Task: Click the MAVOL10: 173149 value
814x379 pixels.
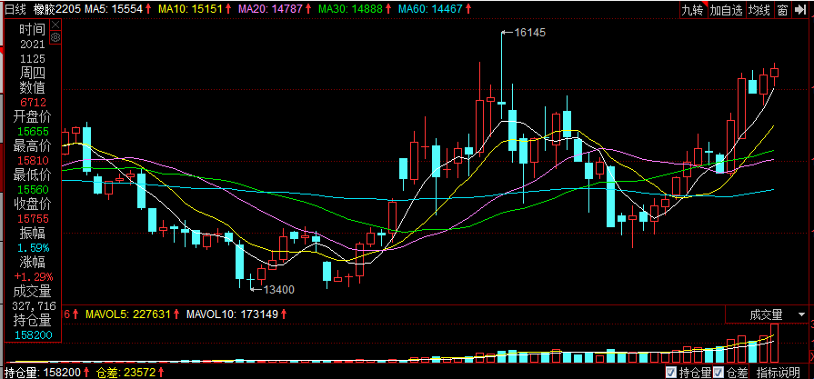Action: coord(232,314)
